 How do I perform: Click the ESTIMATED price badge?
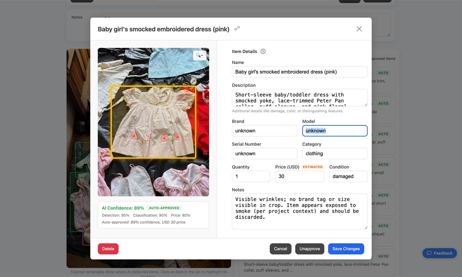click(x=313, y=167)
